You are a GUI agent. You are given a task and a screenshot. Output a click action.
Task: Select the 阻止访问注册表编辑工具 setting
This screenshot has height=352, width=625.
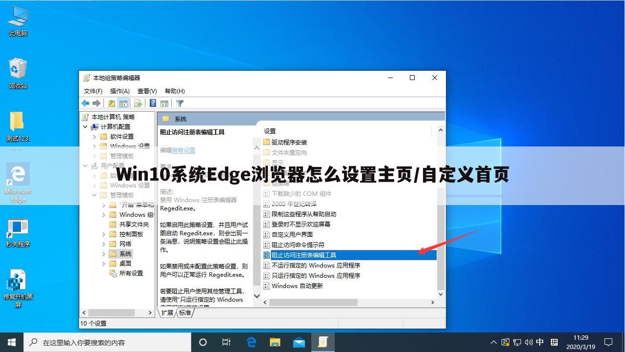[x=349, y=255]
